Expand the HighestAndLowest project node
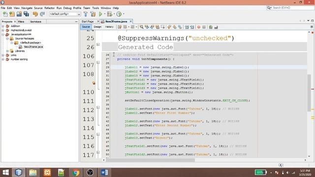This screenshot has height=177, width=315. [x=3, y=30]
